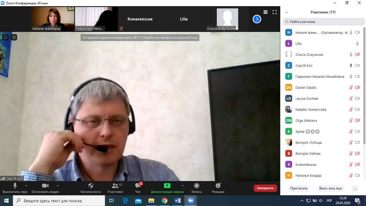Click the participants list scrollbar
366x206 pixels.
click(364, 92)
